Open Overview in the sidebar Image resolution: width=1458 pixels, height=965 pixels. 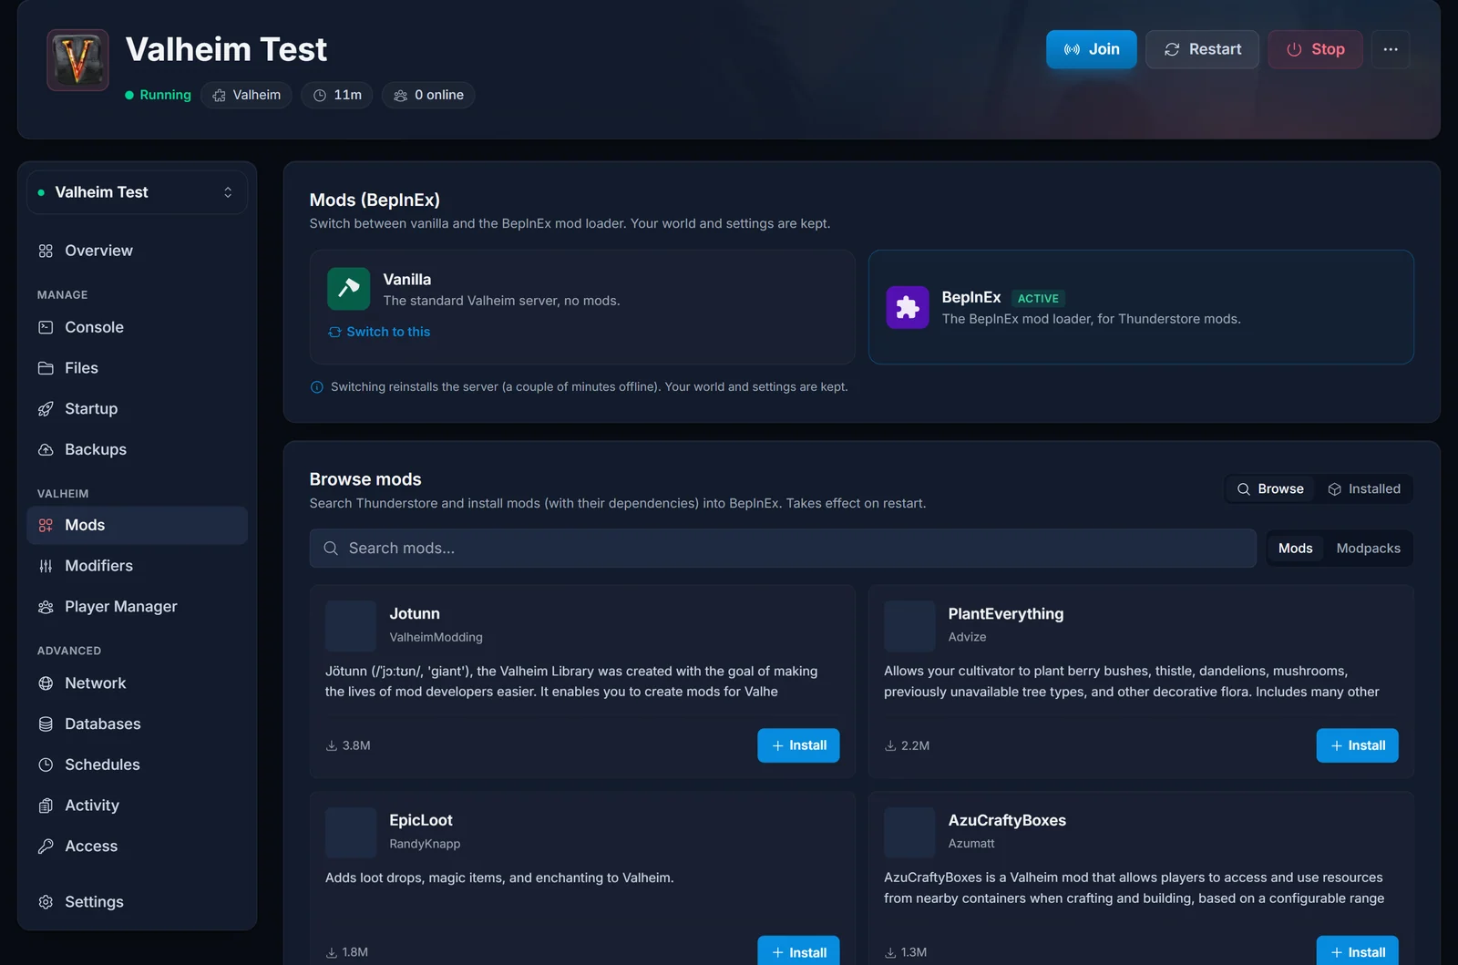coord(137,251)
